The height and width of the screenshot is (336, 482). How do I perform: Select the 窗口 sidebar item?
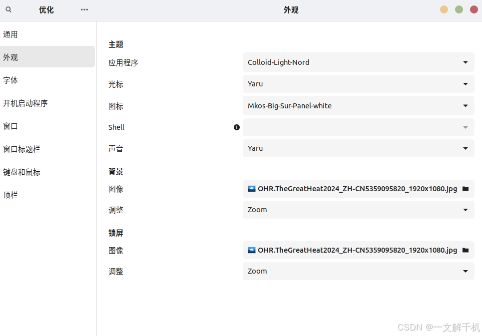[x=10, y=126]
